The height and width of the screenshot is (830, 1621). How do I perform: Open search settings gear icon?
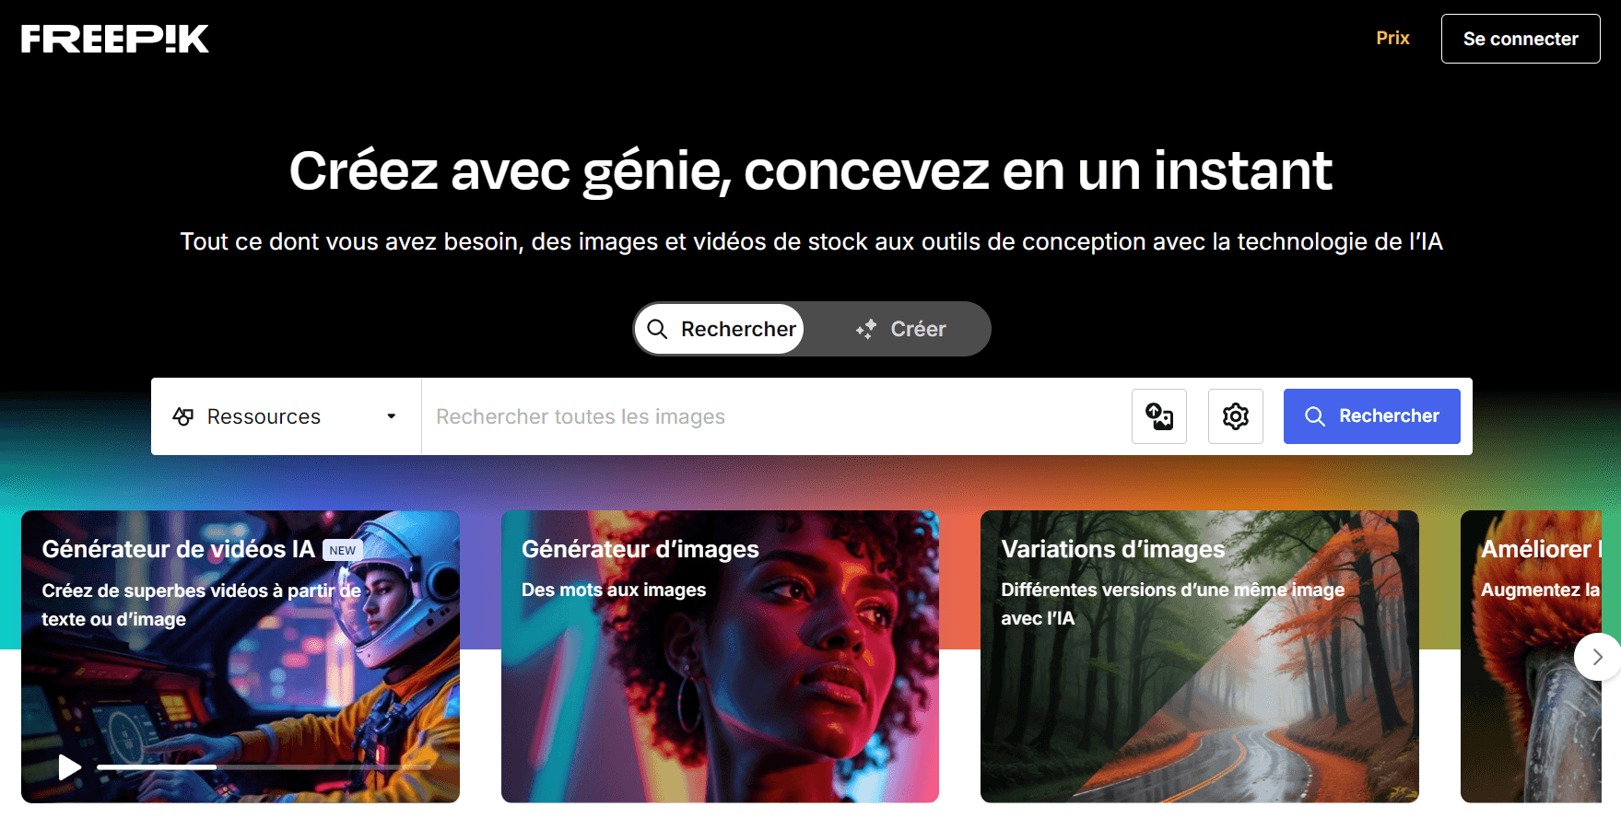pyautogui.click(x=1236, y=416)
